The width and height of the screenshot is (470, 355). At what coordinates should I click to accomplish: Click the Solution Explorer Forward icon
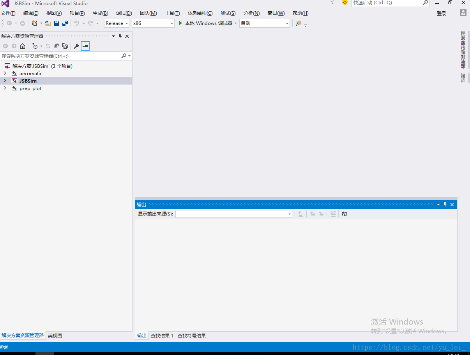click(x=14, y=46)
